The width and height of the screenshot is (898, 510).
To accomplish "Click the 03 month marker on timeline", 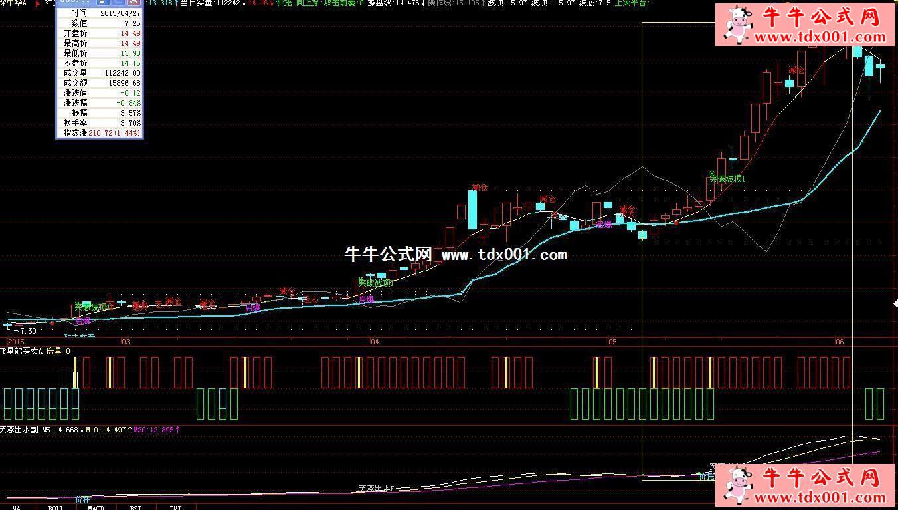I will (125, 342).
